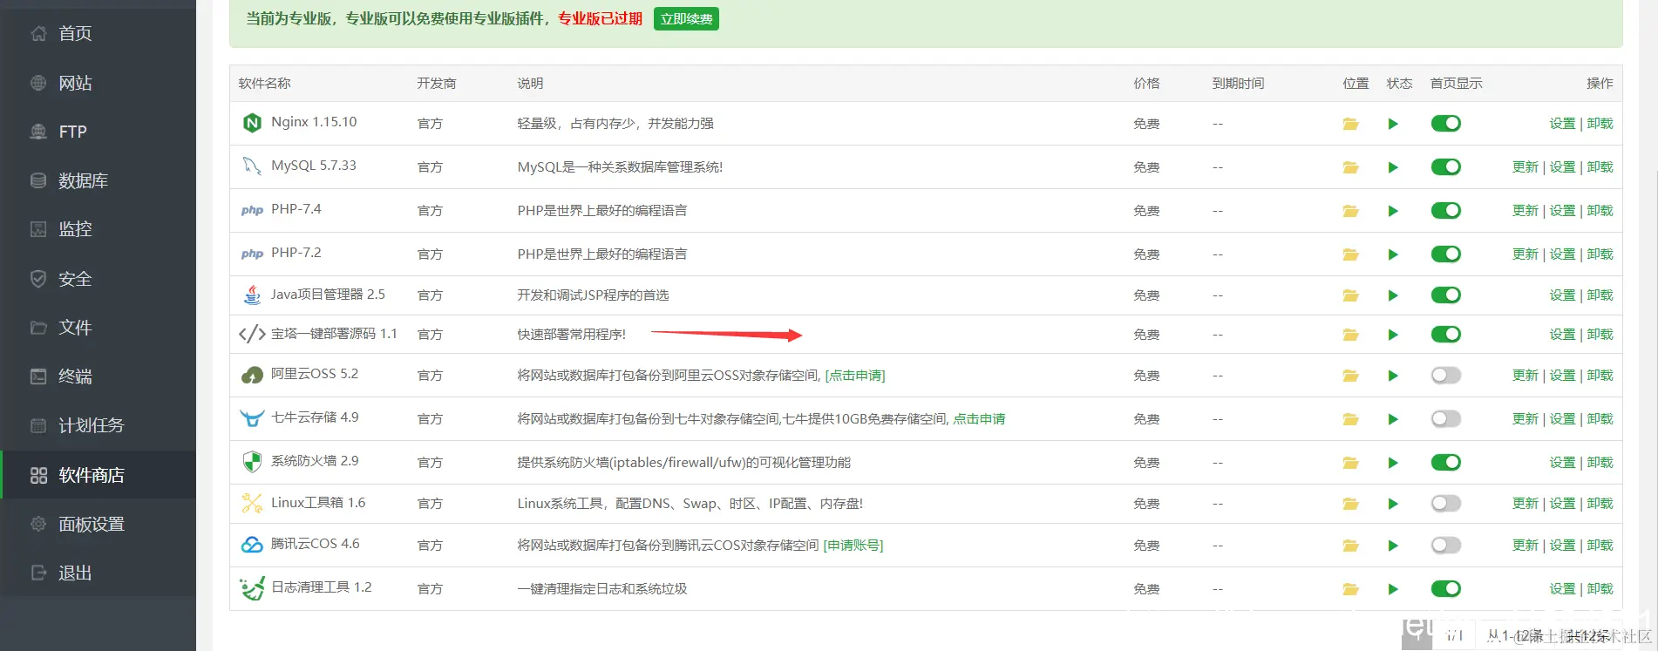Open the folder icon for Nginx 1.15.10
The width and height of the screenshot is (1658, 651).
tap(1350, 124)
